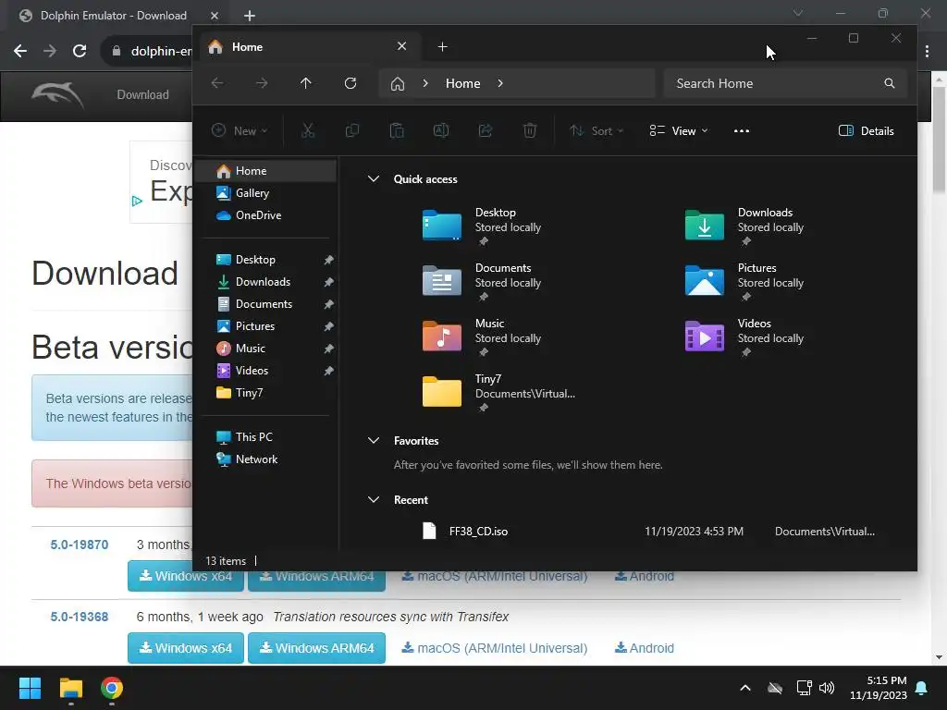Select Network in navigation pane
The image size is (947, 710).
[x=265, y=459]
